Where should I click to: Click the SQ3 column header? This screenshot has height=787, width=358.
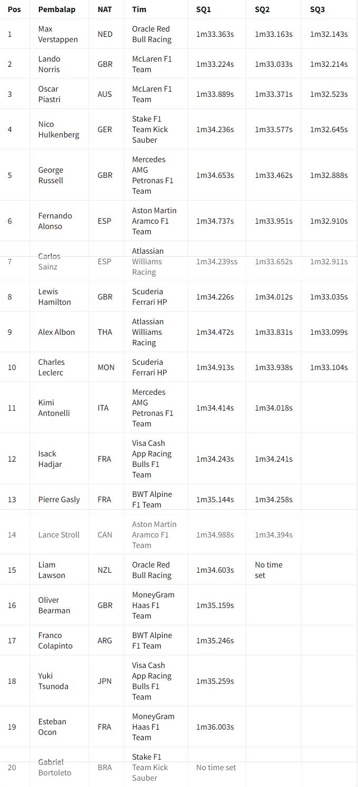[x=317, y=9]
